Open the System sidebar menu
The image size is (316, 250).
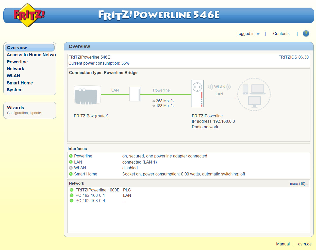click(15, 90)
